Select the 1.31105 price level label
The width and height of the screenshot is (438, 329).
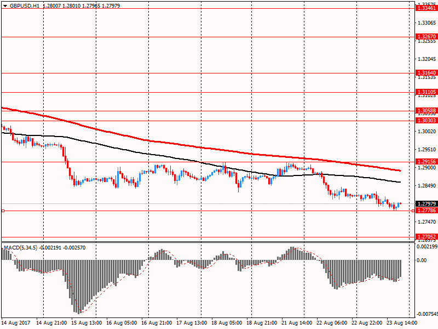coord(427,92)
